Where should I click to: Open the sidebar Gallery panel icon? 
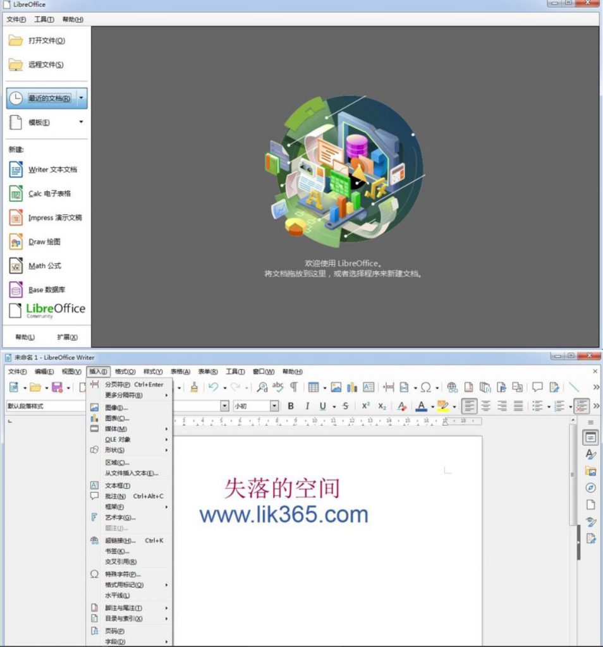pos(590,471)
